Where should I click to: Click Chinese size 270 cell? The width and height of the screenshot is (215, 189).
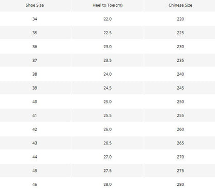(180, 157)
